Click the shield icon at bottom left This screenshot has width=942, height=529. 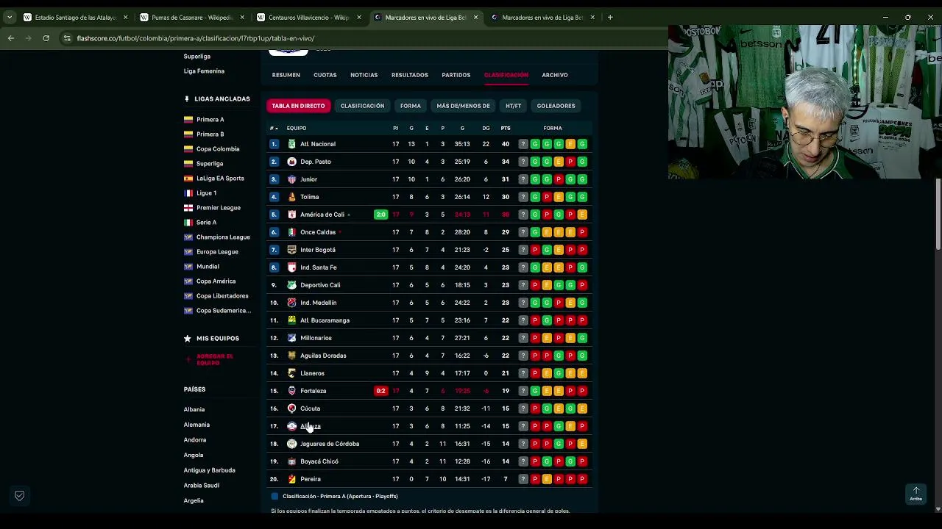click(x=20, y=496)
